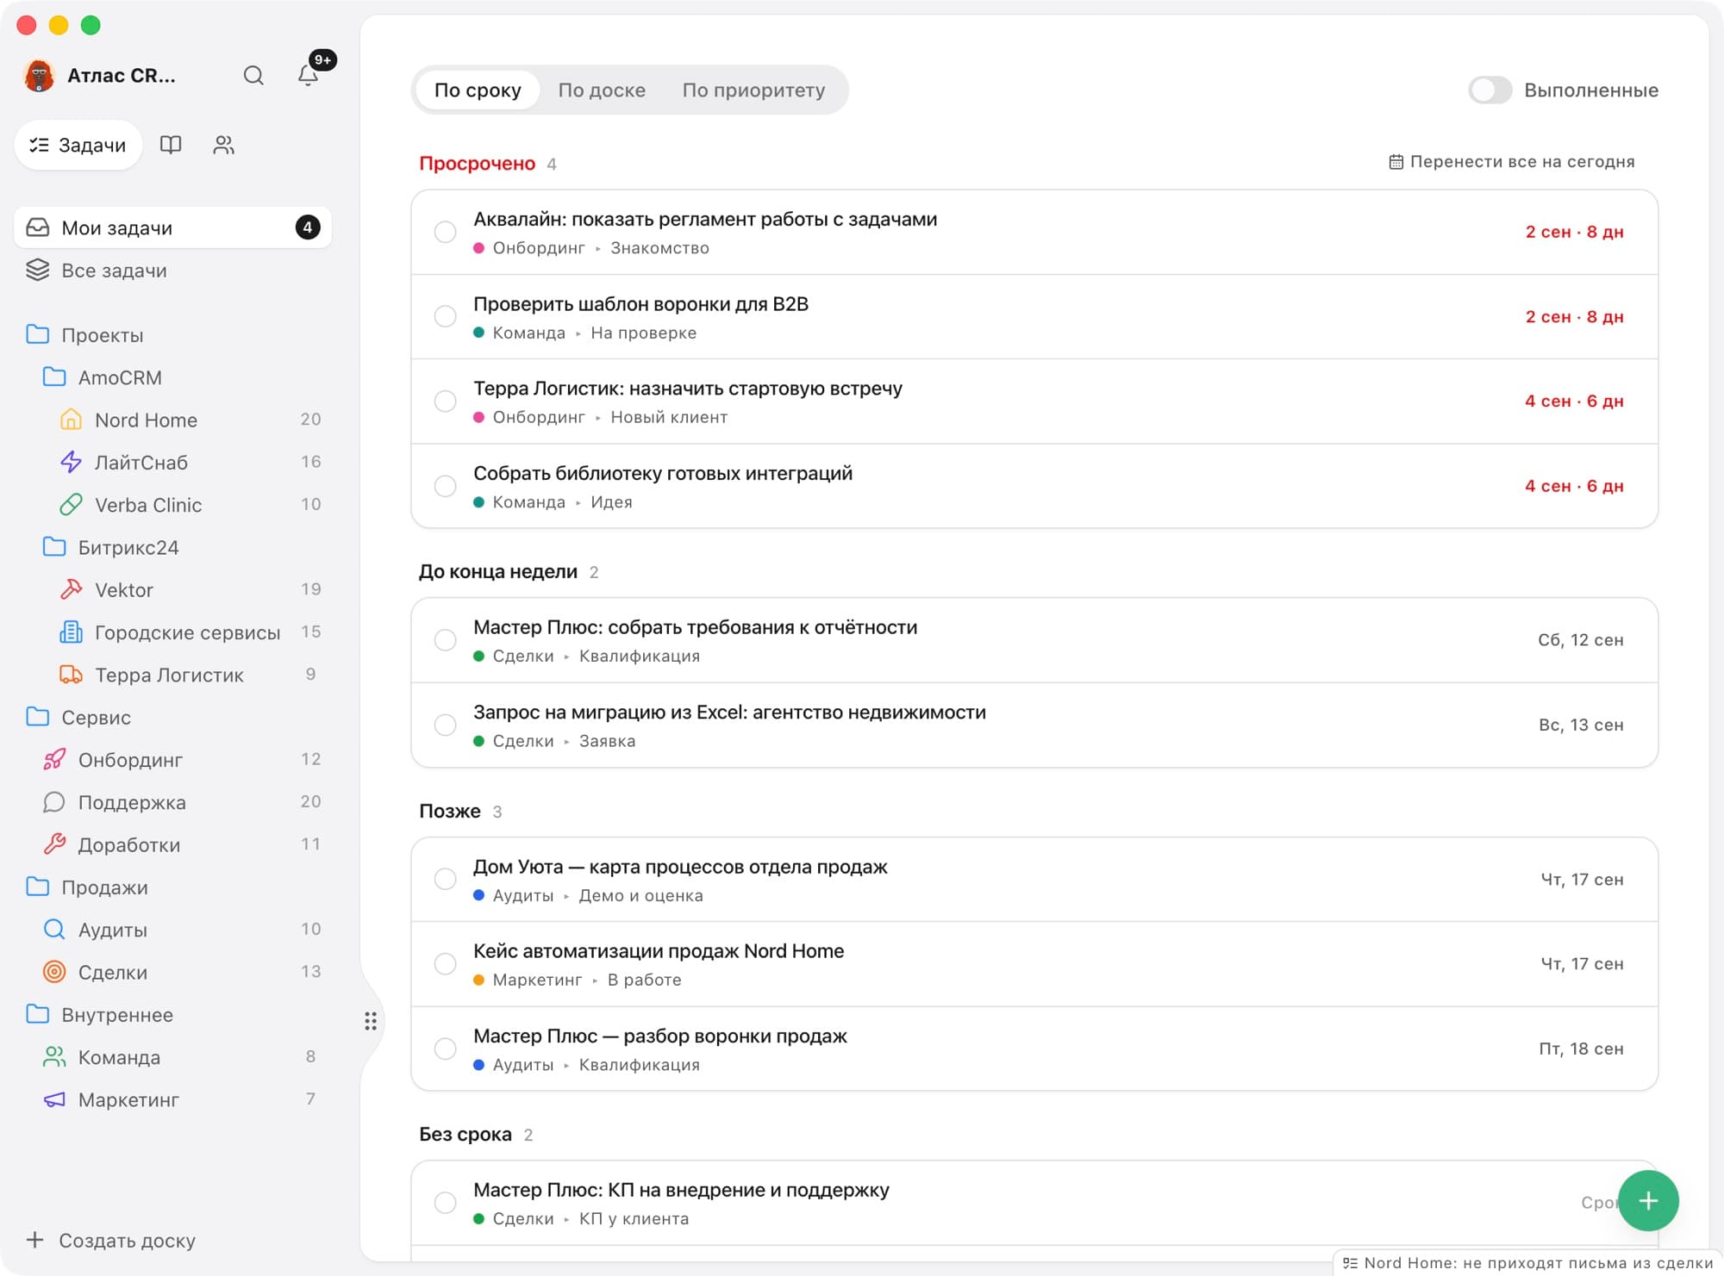Mark Кейс автоматизации продаж Nord Home done
Image resolution: width=1724 pixels, height=1276 pixels.
click(x=445, y=963)
